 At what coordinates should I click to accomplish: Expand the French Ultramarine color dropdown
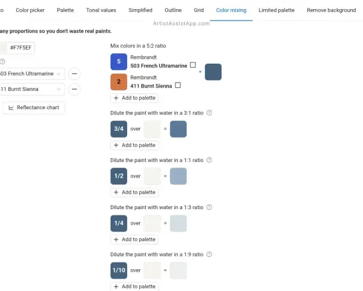[32, 74]
